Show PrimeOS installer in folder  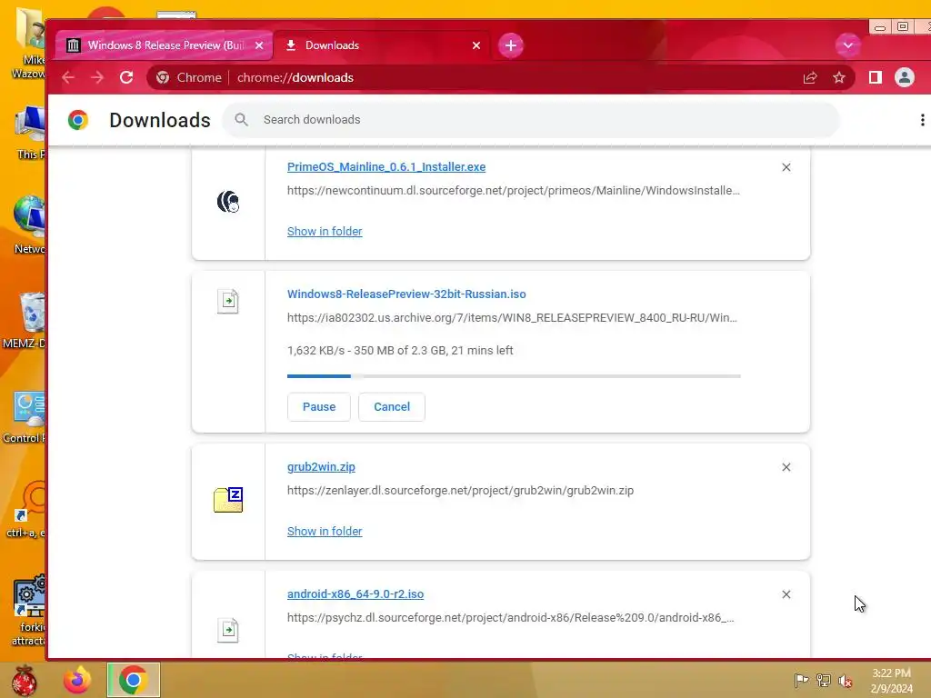325,232
